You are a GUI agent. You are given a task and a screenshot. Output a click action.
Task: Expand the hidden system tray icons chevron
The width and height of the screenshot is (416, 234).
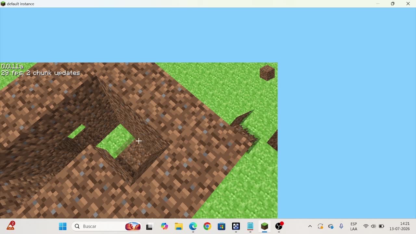coord(310,226)
